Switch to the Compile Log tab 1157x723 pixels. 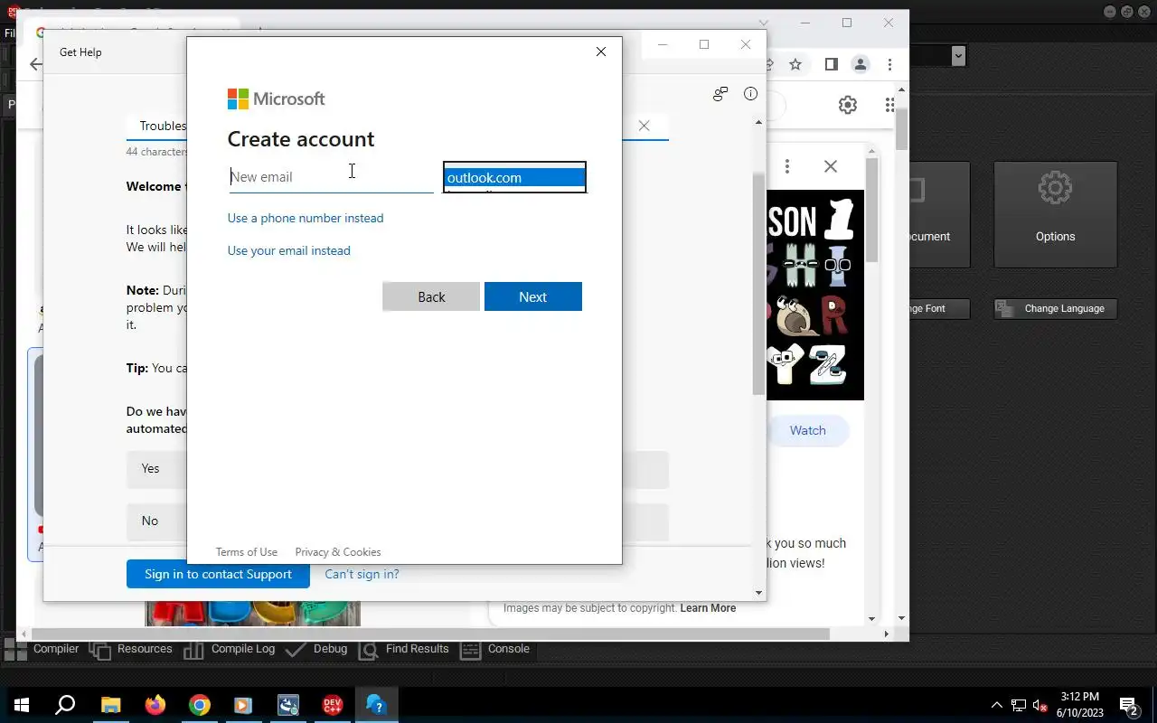point(230,649)
